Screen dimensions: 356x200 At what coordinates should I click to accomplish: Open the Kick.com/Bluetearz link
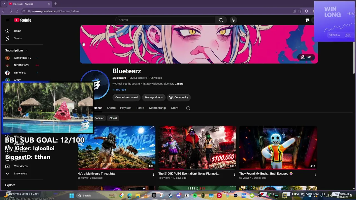tap(159, 84)
